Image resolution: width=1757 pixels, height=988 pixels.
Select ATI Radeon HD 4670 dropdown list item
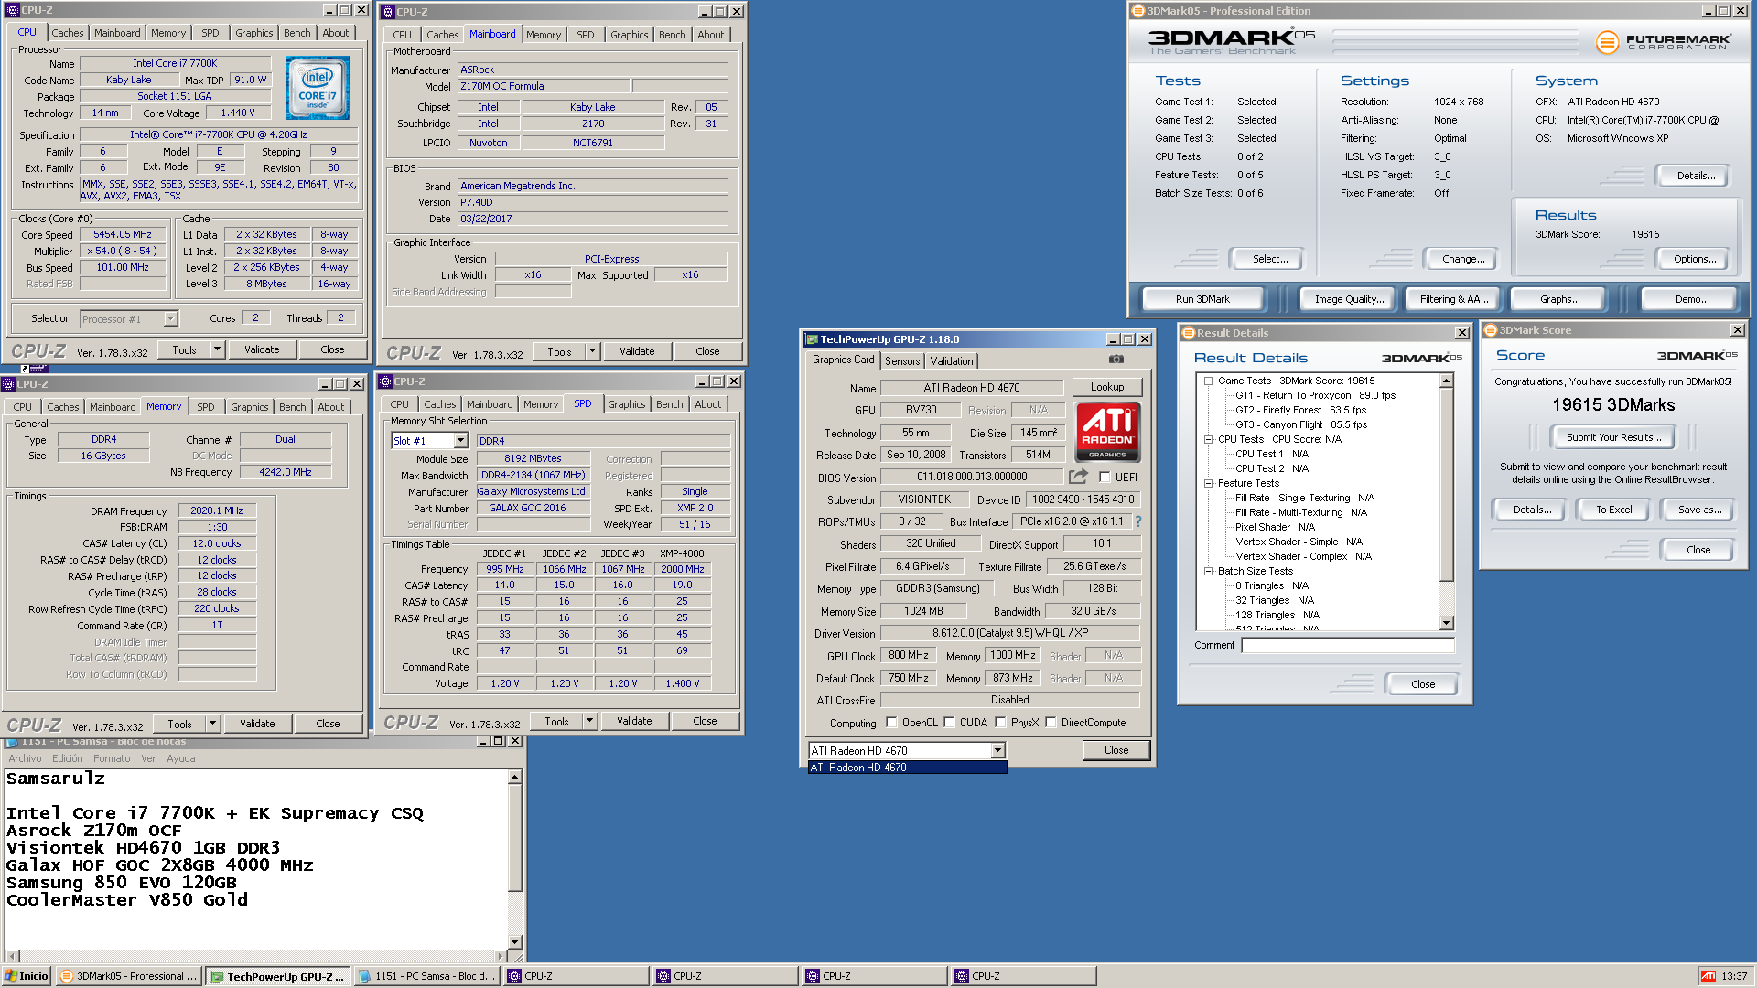[x=907, y=768]
